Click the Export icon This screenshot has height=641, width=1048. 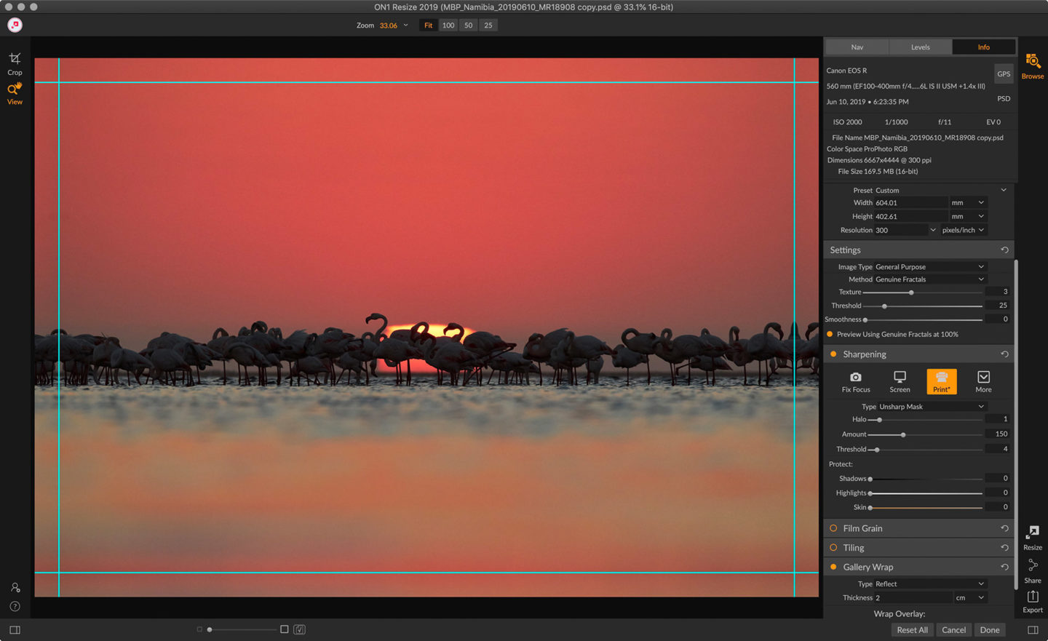tap(1032, 601)
